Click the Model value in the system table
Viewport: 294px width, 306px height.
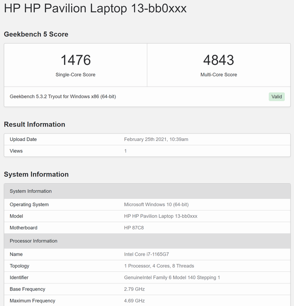point(161,216)
